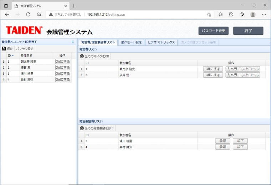Image resolution: width=271 pixels, height=185 pixels.
Task: Open browser settings ellipsis menu
Action: pyautogui.click(x=264, y=15)
